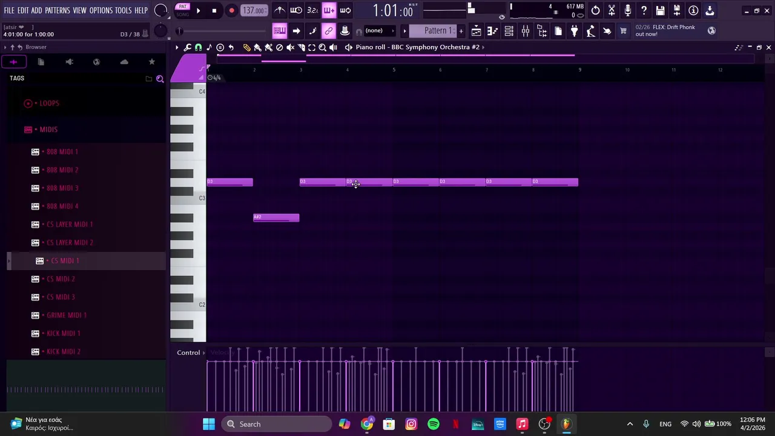
Task: Click the question mark help icon
Action: tap(644, 10)
